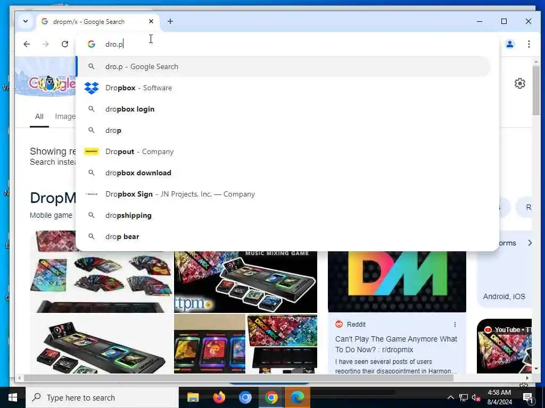Open the ttpm DropMix board image
The height and width of the screenshot is (408, 545).
(245, 282)
